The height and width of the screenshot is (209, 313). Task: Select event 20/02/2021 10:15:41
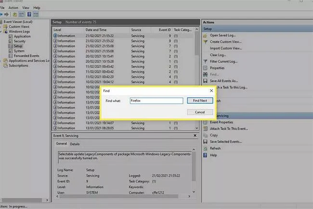[123, 56]
